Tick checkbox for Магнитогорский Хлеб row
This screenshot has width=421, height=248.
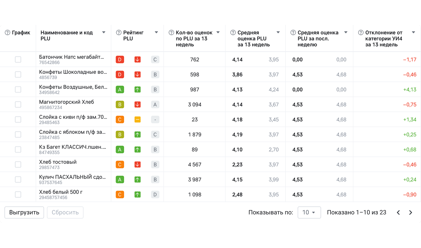click(18, 105)
